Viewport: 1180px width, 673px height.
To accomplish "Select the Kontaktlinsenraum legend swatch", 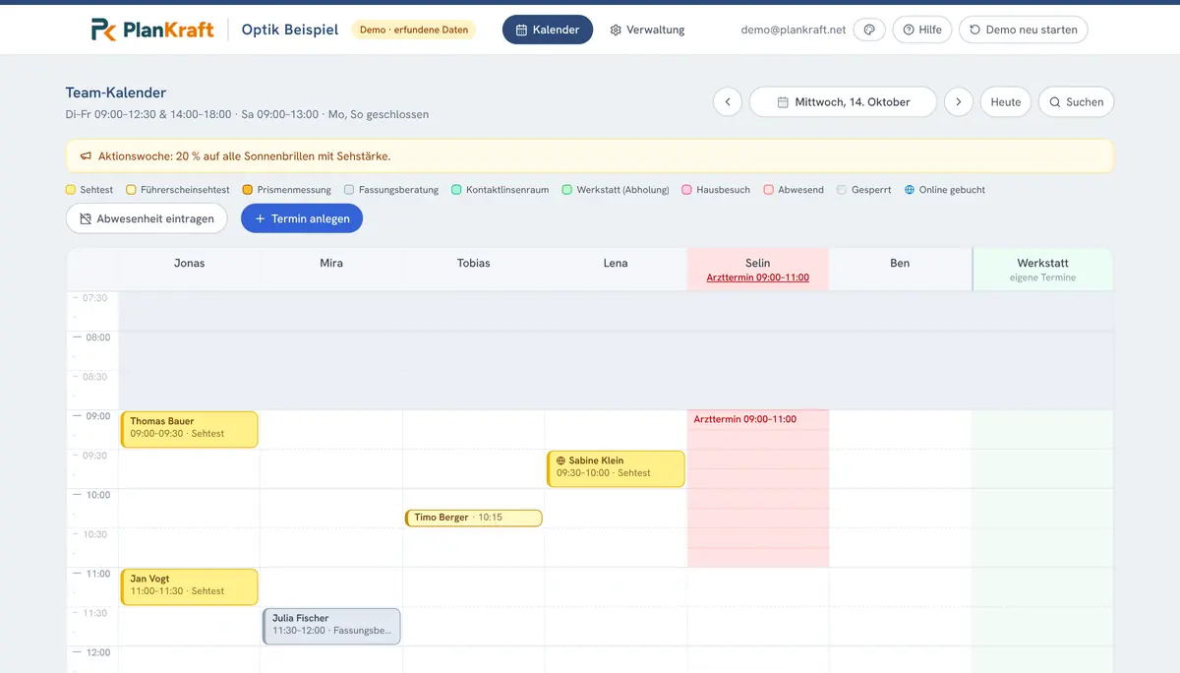I will coord(456,190).
